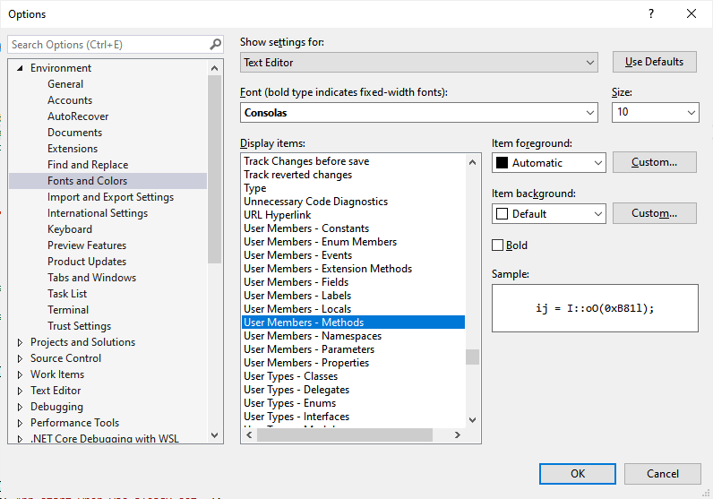Select 'User Members - Methods' item
Image resolution: width=713 pixels, height=499 pixels.
click(353, 322)
